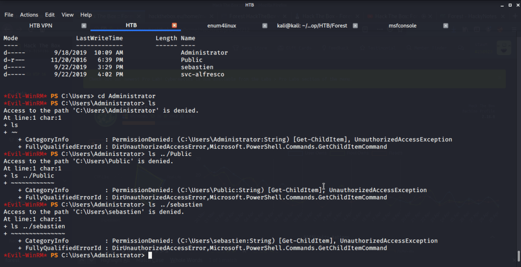521x267 pixels.
Task: Open the Actions menu
Action: coord(29,15)
